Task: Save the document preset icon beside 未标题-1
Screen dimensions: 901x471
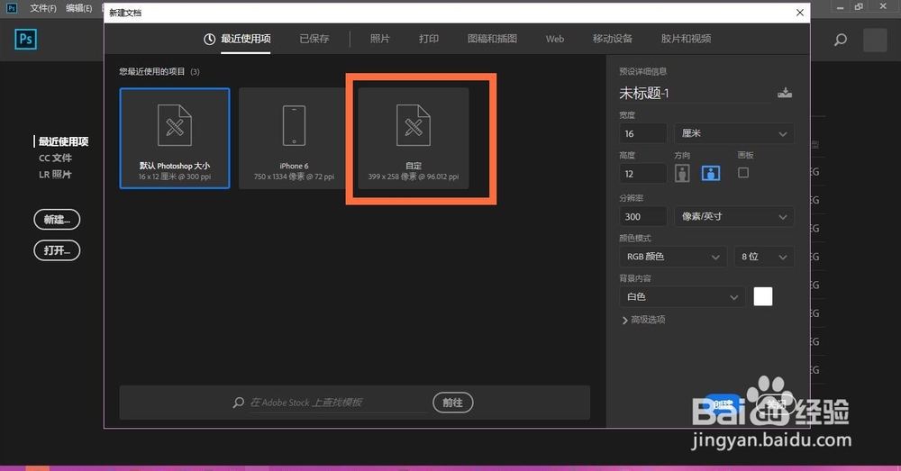Action: (x=785, y=93)
